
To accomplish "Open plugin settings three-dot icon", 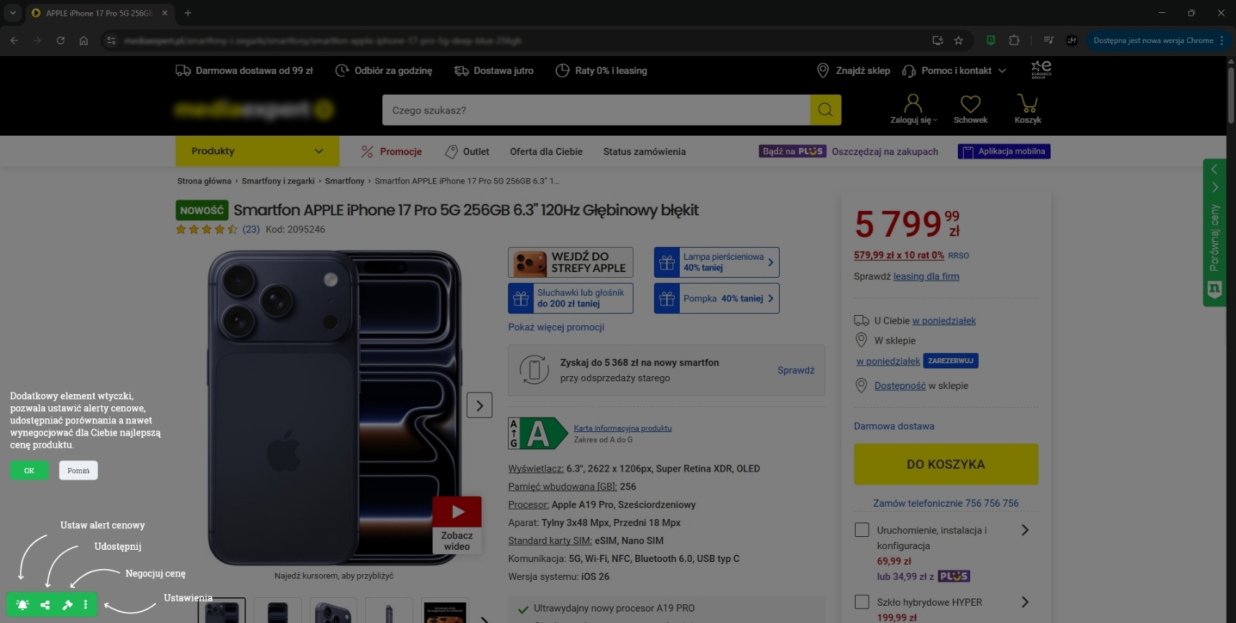I will (x=86, y=605).
